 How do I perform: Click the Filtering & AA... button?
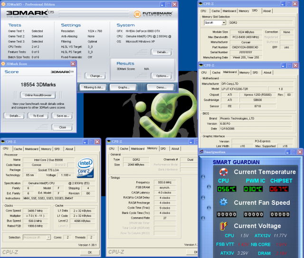tap(93, 87)
